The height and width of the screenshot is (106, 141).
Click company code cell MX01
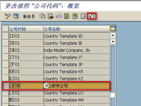[x=26, y=100]
